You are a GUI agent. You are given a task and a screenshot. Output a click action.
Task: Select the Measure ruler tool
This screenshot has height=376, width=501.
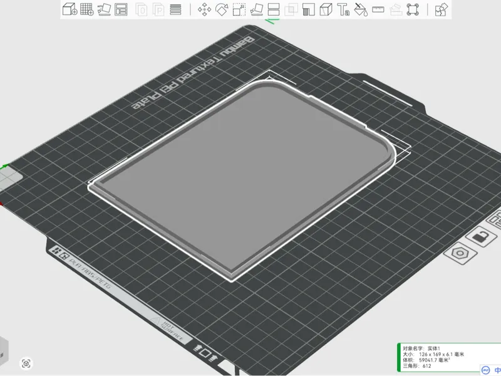coord(378,9)
